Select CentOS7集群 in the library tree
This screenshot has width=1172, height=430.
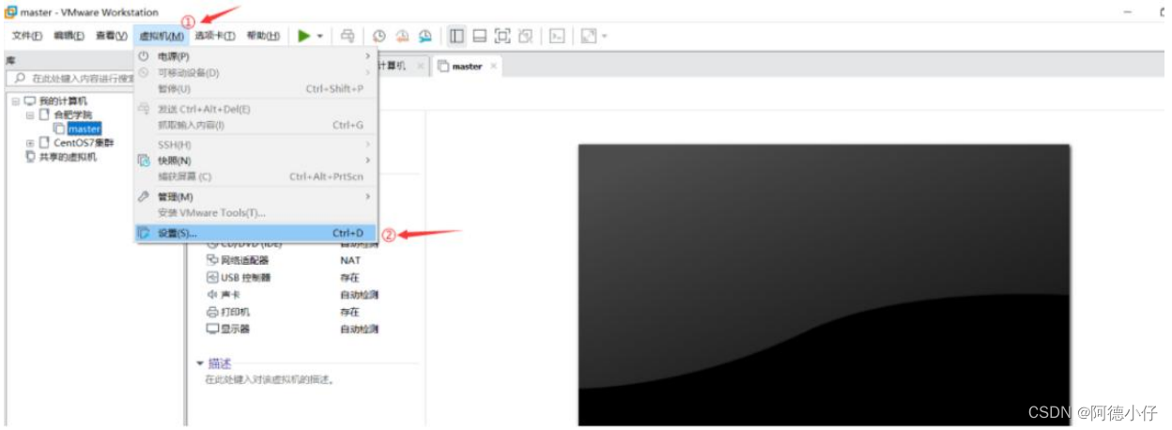click(84, 143)
